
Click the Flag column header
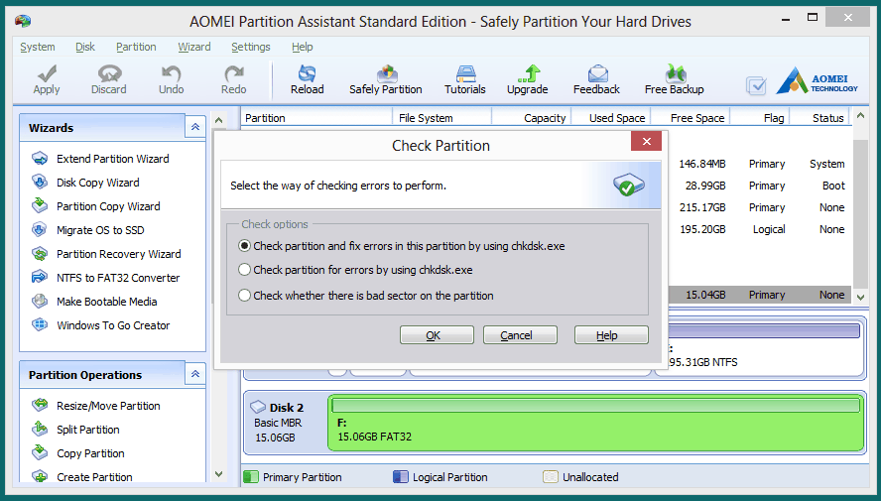tap(760, 118)
